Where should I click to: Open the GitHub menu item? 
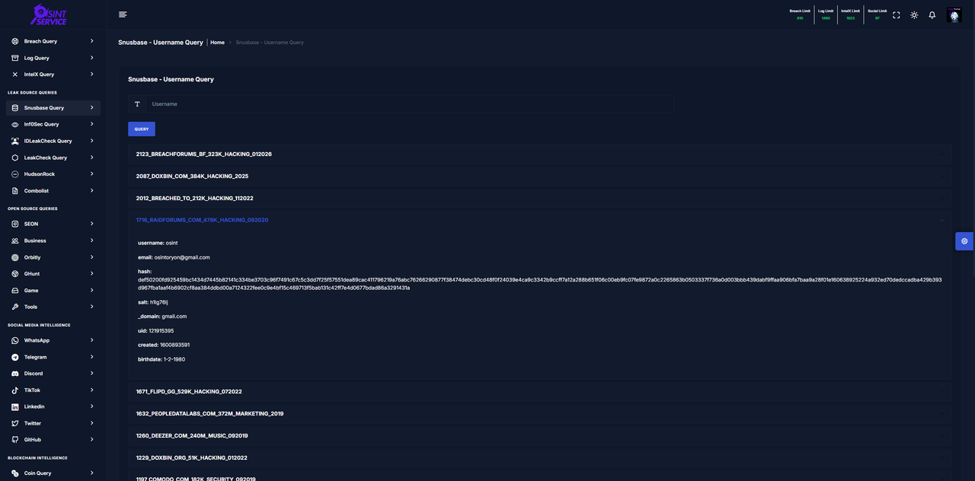[x=53, y=440]
